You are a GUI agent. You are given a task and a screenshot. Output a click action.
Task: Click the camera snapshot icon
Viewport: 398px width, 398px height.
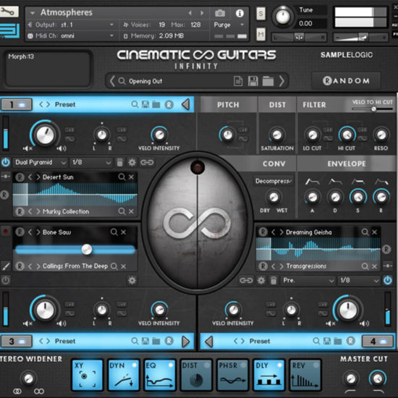pyautogui.click(x=220, y=13)
